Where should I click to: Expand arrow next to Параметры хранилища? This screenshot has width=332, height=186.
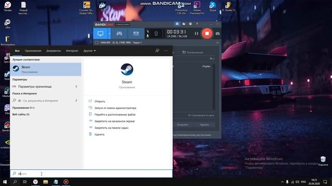click(76, 86)
